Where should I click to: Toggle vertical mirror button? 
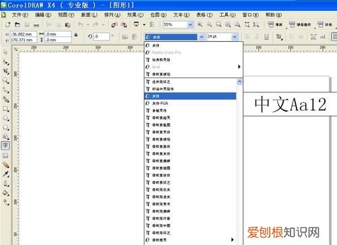click(134, 36)
